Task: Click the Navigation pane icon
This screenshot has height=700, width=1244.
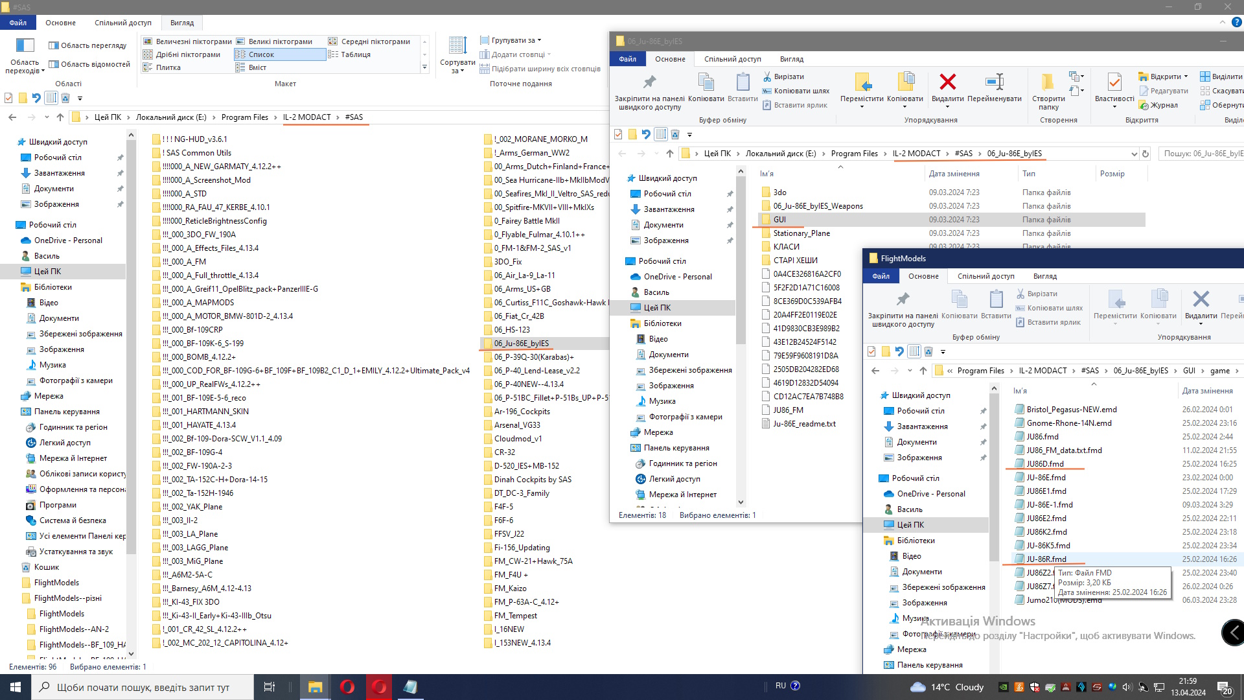Action: pos(25,47)
